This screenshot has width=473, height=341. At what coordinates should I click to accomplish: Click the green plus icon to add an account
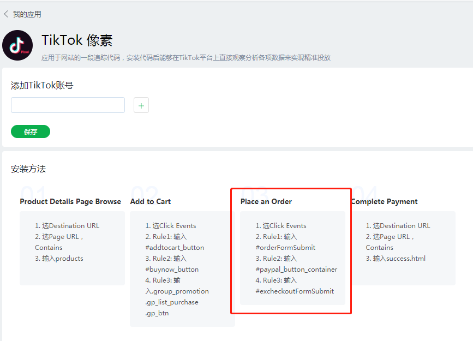(141, 105)
